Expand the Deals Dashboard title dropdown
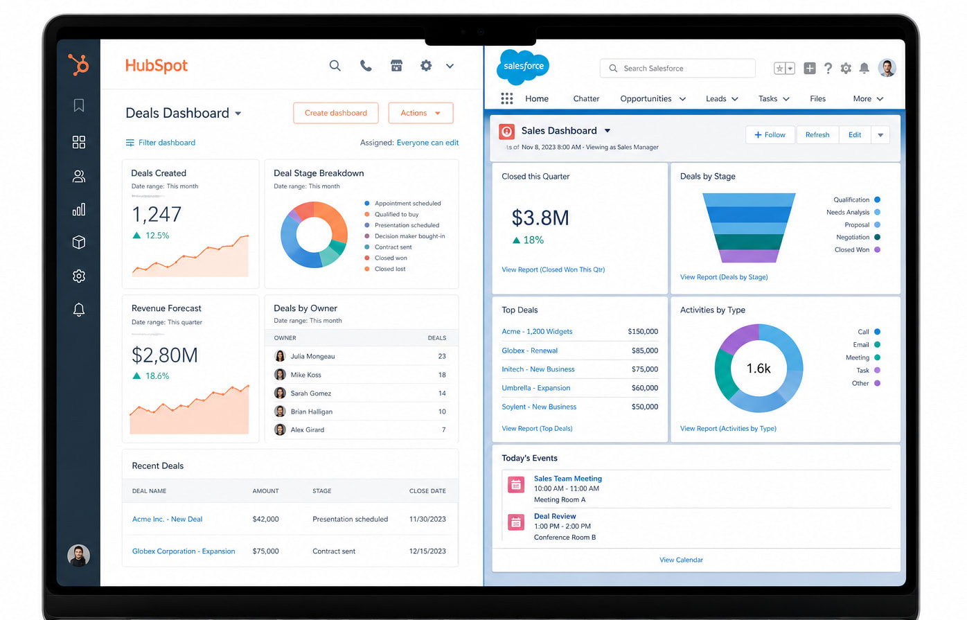The width and height of the screenshot is (967, 620). [238, 114]
